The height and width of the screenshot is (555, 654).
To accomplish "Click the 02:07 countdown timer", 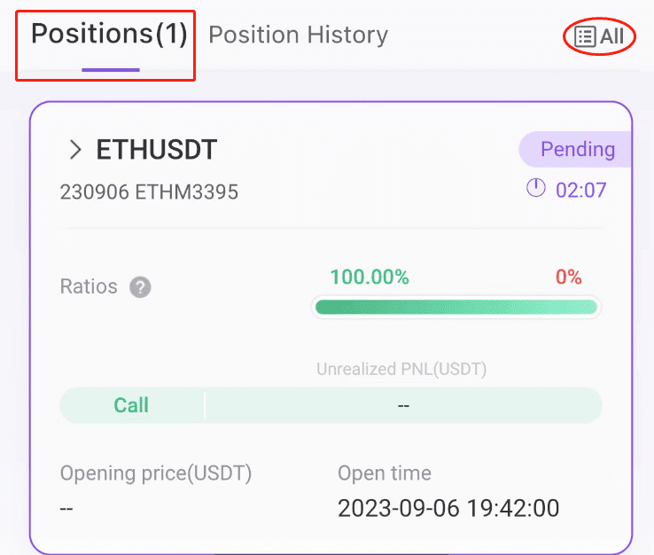I will (580, 191).
